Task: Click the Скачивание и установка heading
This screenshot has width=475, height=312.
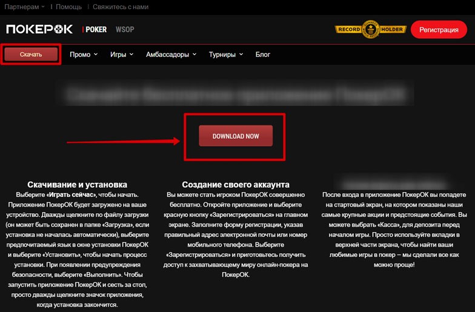Action: [x=78, y=184]
